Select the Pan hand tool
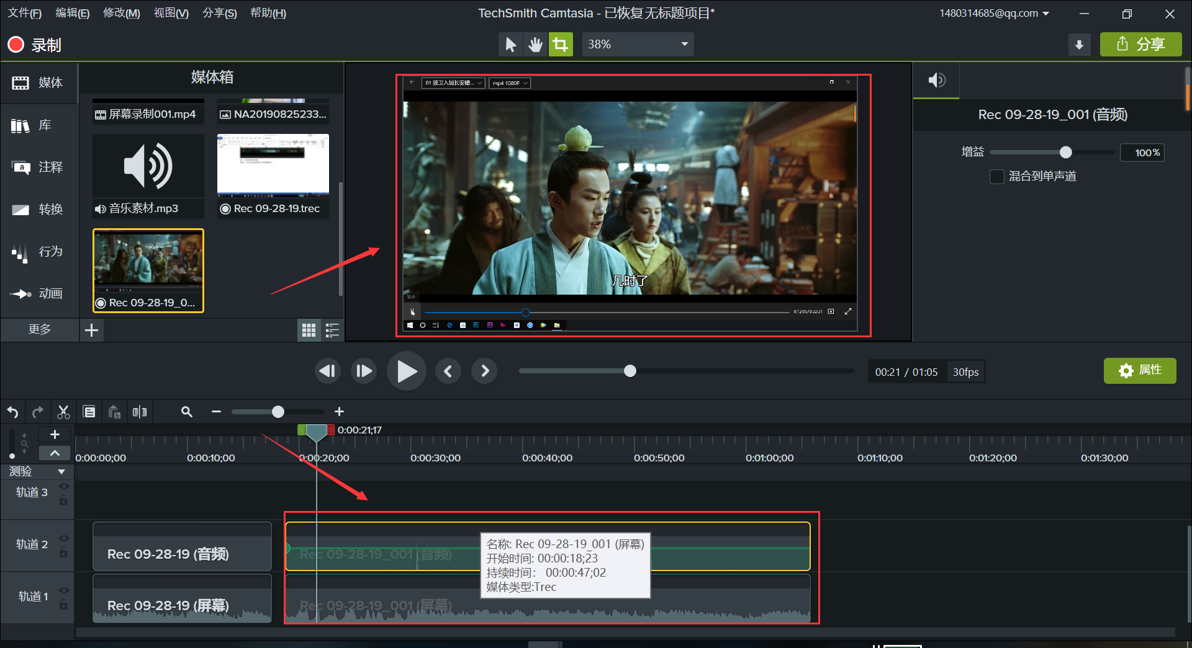The width and height of the screenshot is (1192, 648). coord(535,45)
